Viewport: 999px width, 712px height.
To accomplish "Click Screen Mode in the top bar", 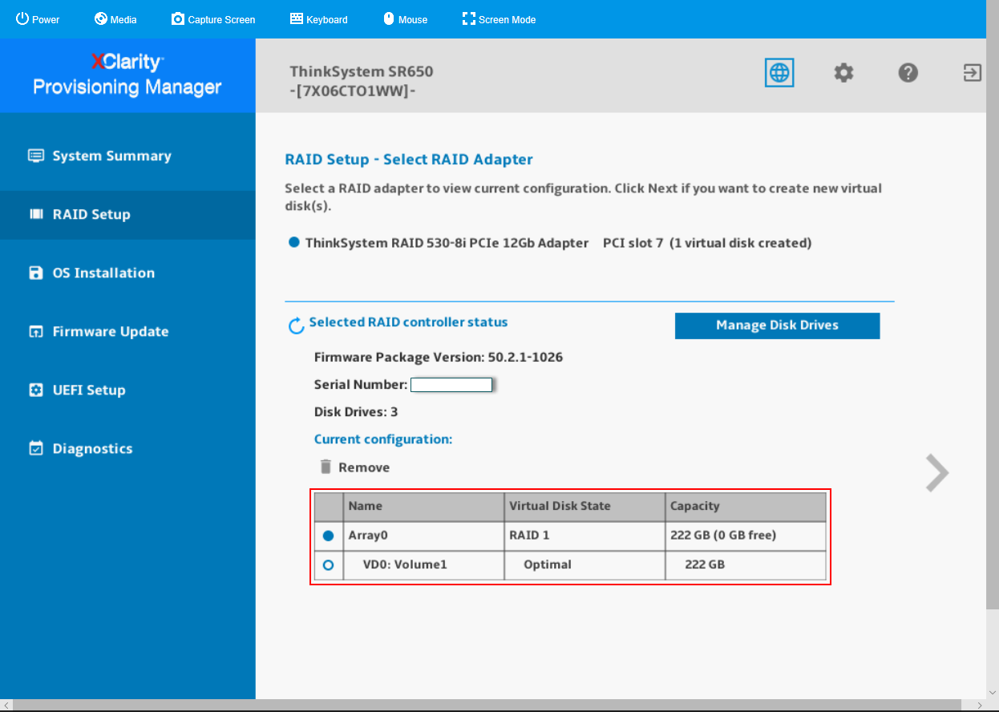I will point(499,19).
